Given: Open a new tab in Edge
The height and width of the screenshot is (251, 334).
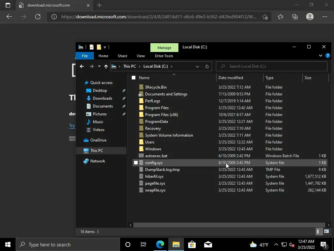Looking at the screenshot, I should coord(99,5).
